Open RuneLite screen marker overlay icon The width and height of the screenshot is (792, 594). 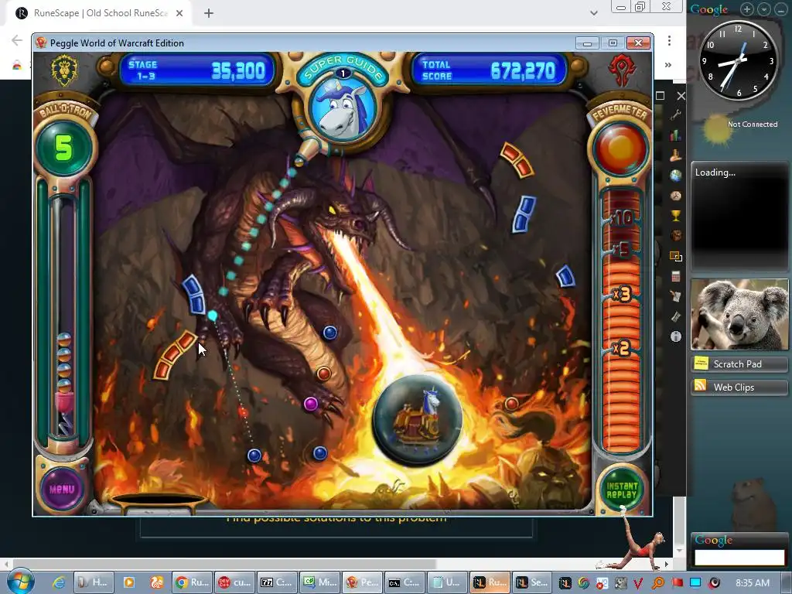click(676, 256)
